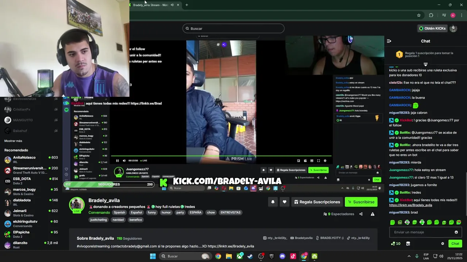Toggle theater mode on the player
Image resolution: width=467 pixels, height=262 pixels.
pyautogui.click(x=312, y=160)
